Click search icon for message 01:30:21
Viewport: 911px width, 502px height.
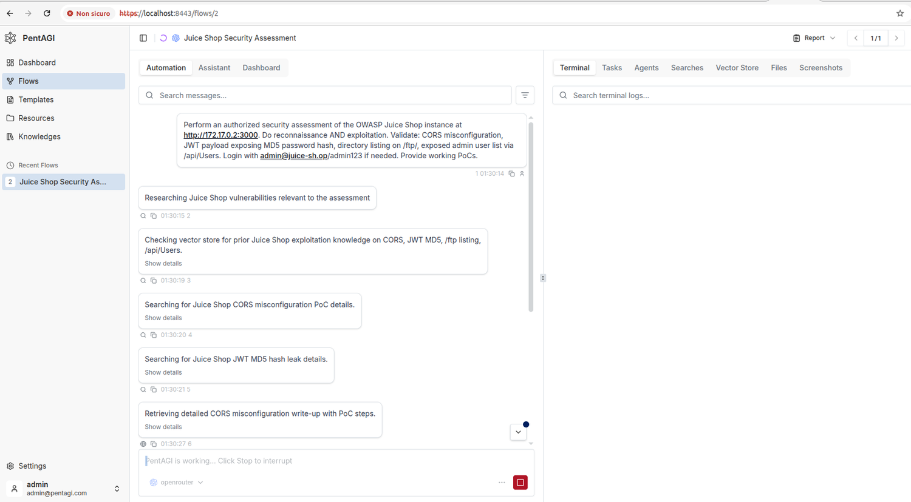pos(143,390)
